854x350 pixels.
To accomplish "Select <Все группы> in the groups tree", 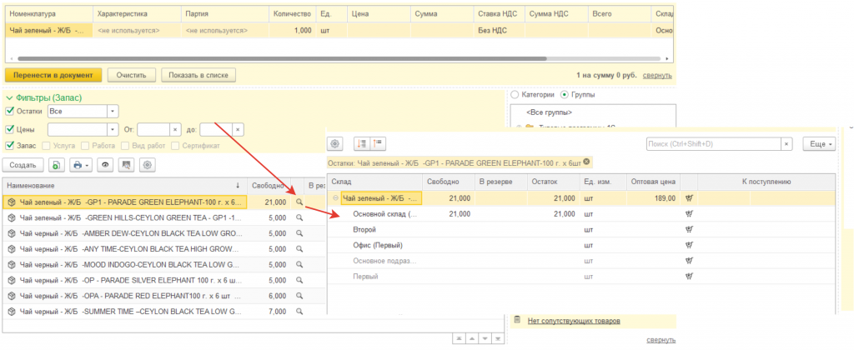I will point(549,112).
